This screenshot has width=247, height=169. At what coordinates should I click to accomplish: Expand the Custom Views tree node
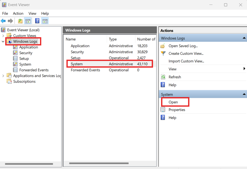click(3, 36)
